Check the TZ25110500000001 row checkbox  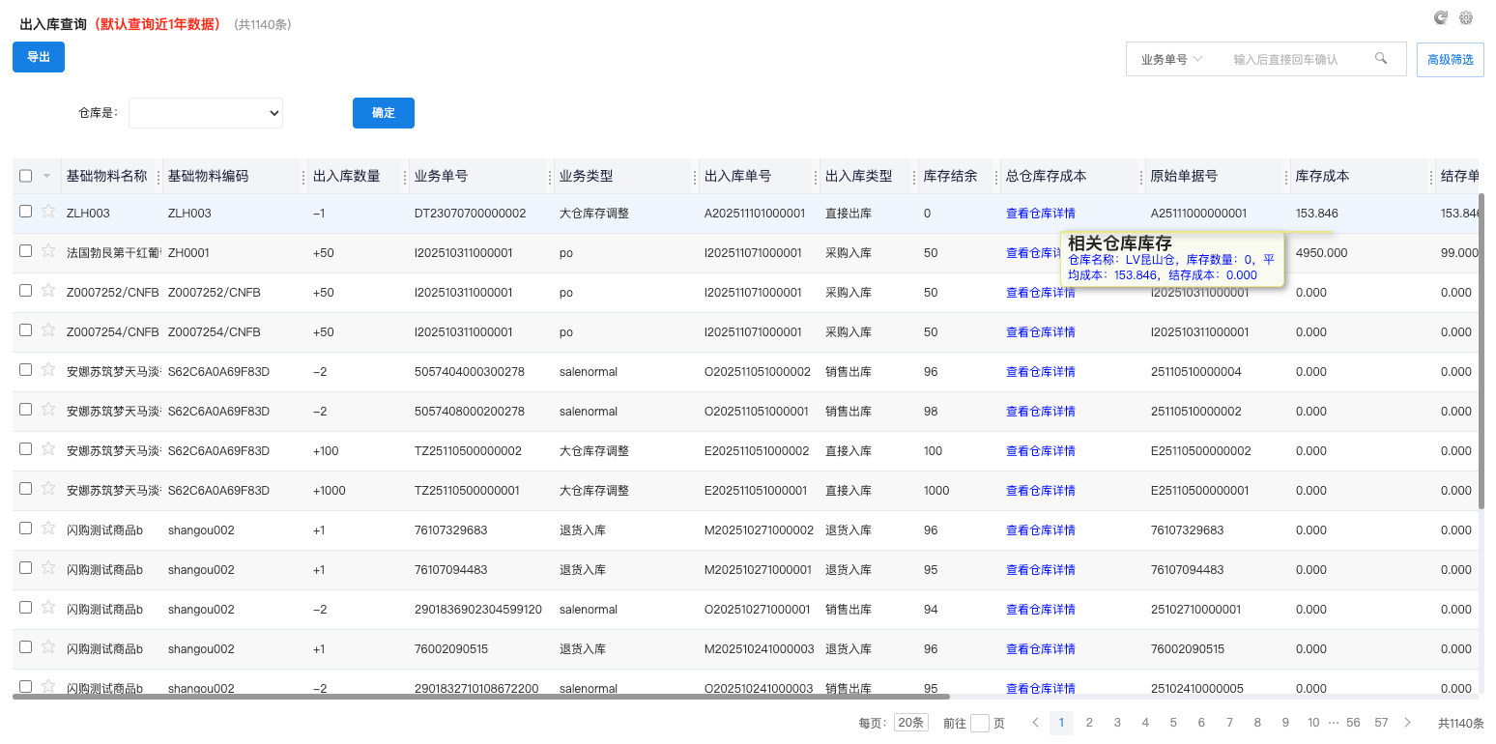[26, 489]
